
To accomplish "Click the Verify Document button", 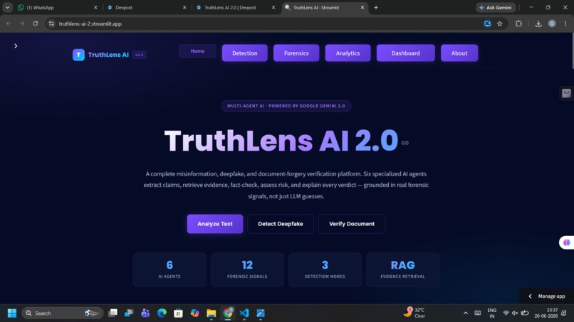I will click(x=351, y=224).
